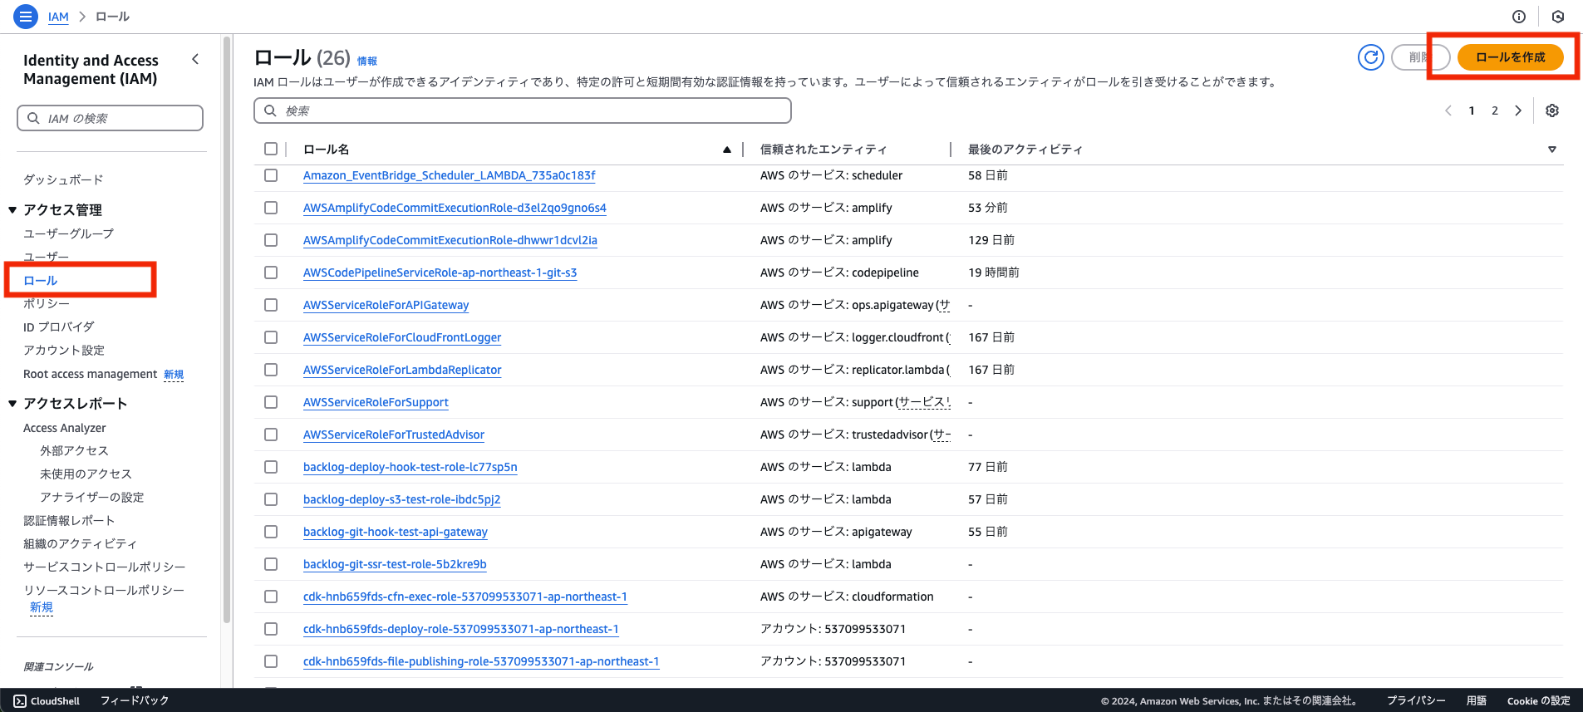The width and height of the screenshot is (1583, 712).
Task: Click the sidebar vertical scrollbar
Action: pyautogui.click(x=227, y=332)
